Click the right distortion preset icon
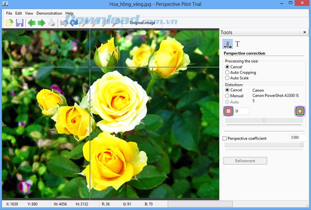Image resolution: width=311 pixels, height=210 pixels. point(300,111)
